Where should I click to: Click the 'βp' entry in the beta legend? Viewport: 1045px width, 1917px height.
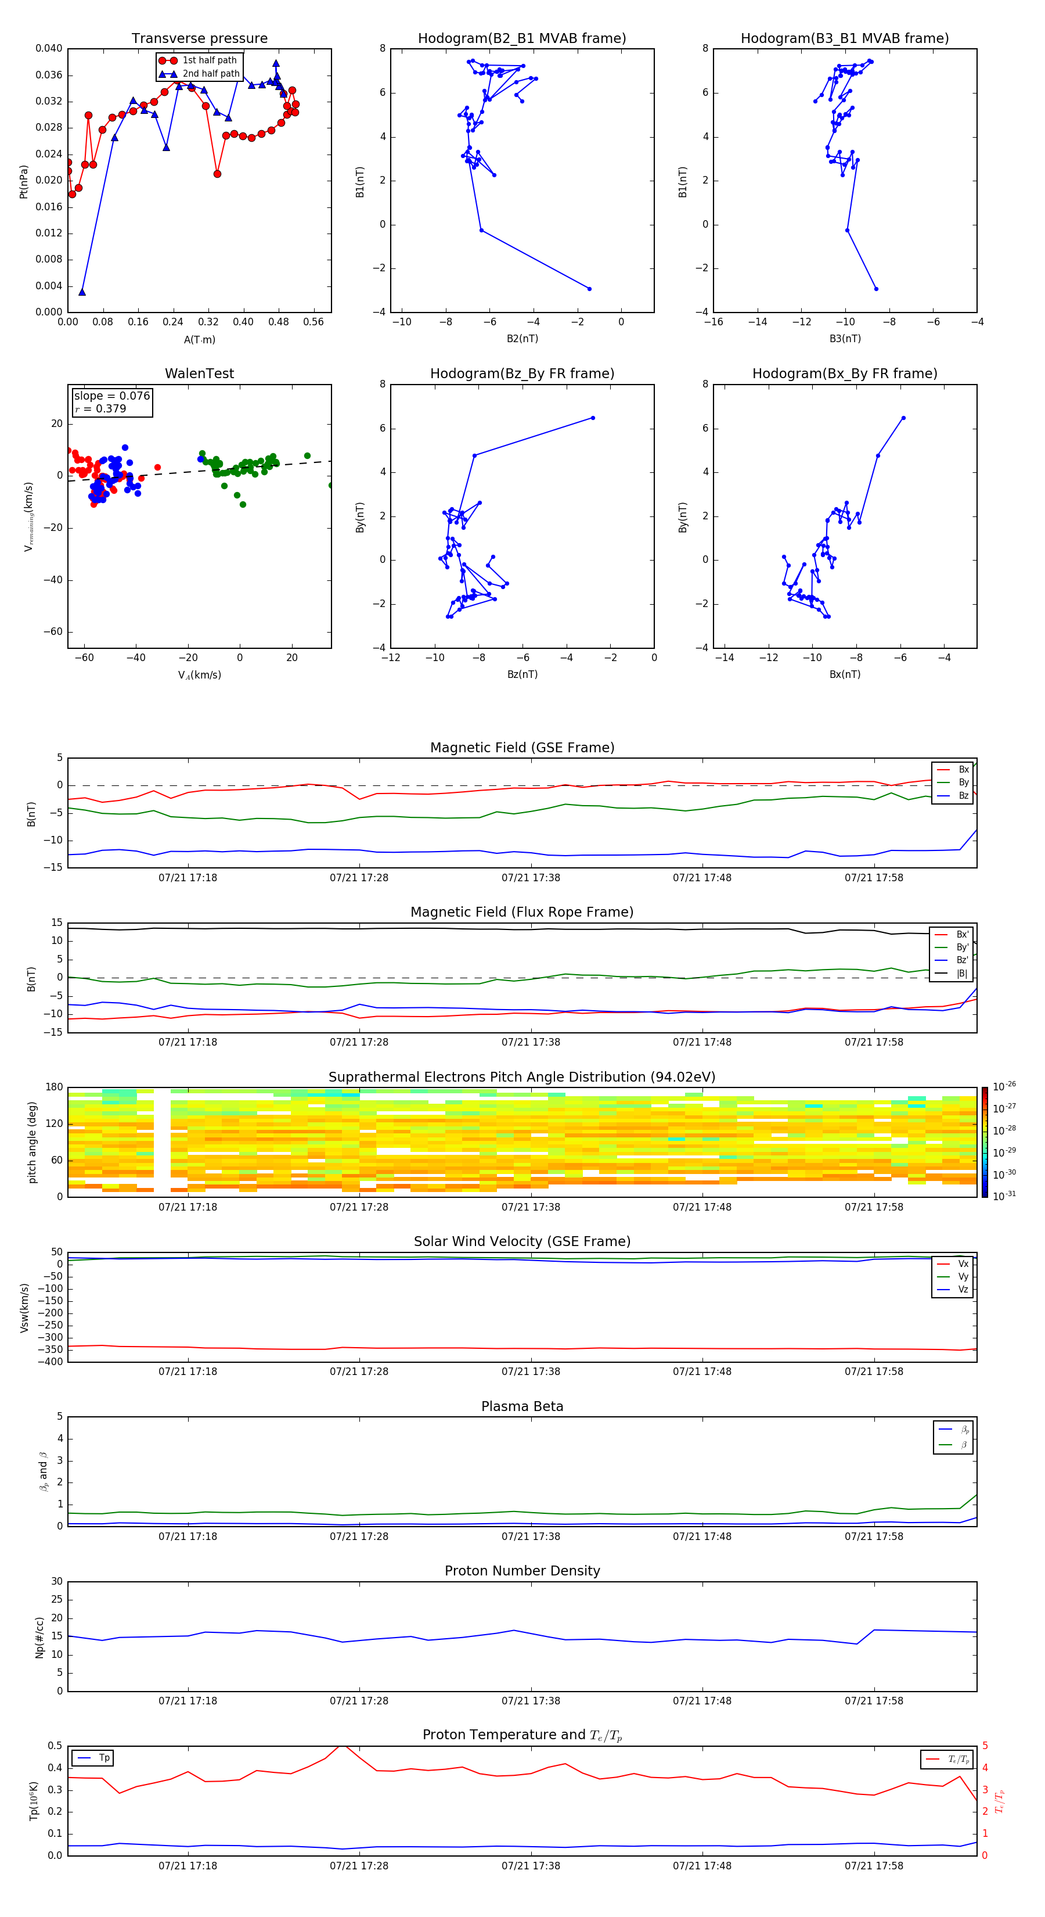pyautogui.click(x=954, y=1430)
